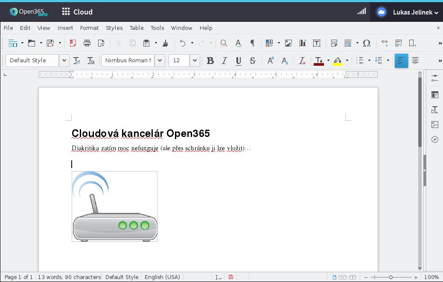Image resolution: width=443 pixels, height=282 pixels.
Task: Open the bullet list style dropdown arrow
Action: (x=369, y=61)
